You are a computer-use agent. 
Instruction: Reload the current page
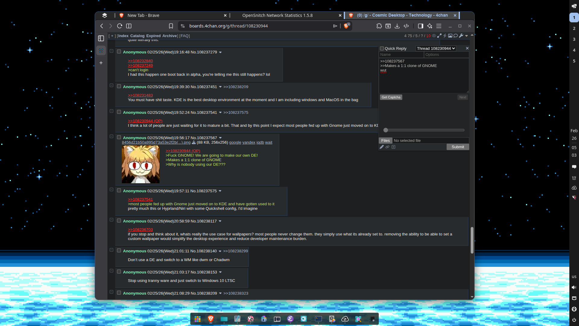[120, 26]
